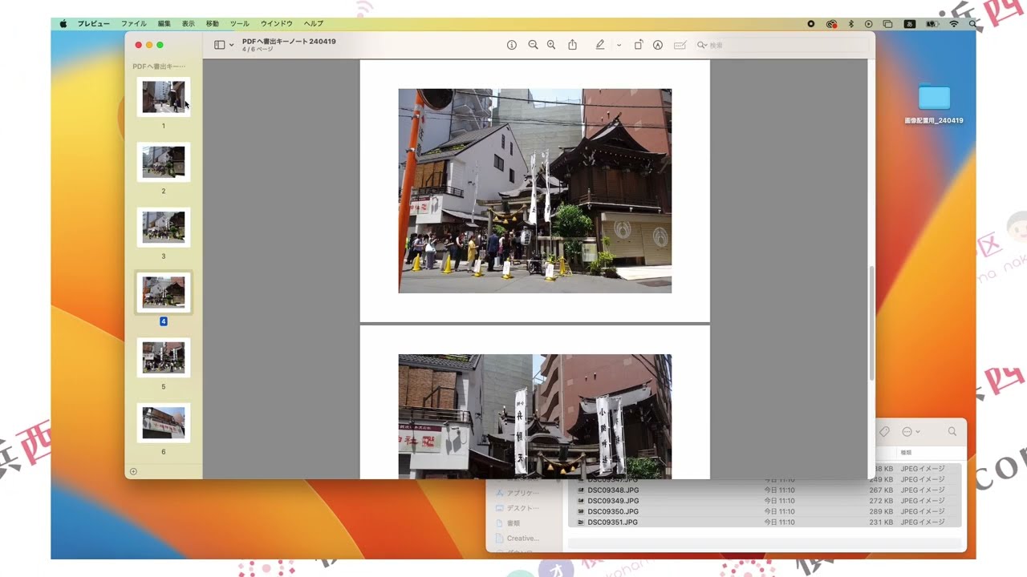Open the Share button in Preview toolbar

(572, 45)
